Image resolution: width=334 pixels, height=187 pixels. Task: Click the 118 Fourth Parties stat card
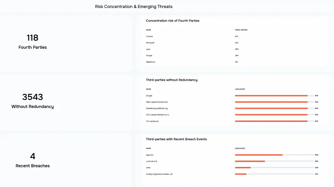[x=33, y=42]
